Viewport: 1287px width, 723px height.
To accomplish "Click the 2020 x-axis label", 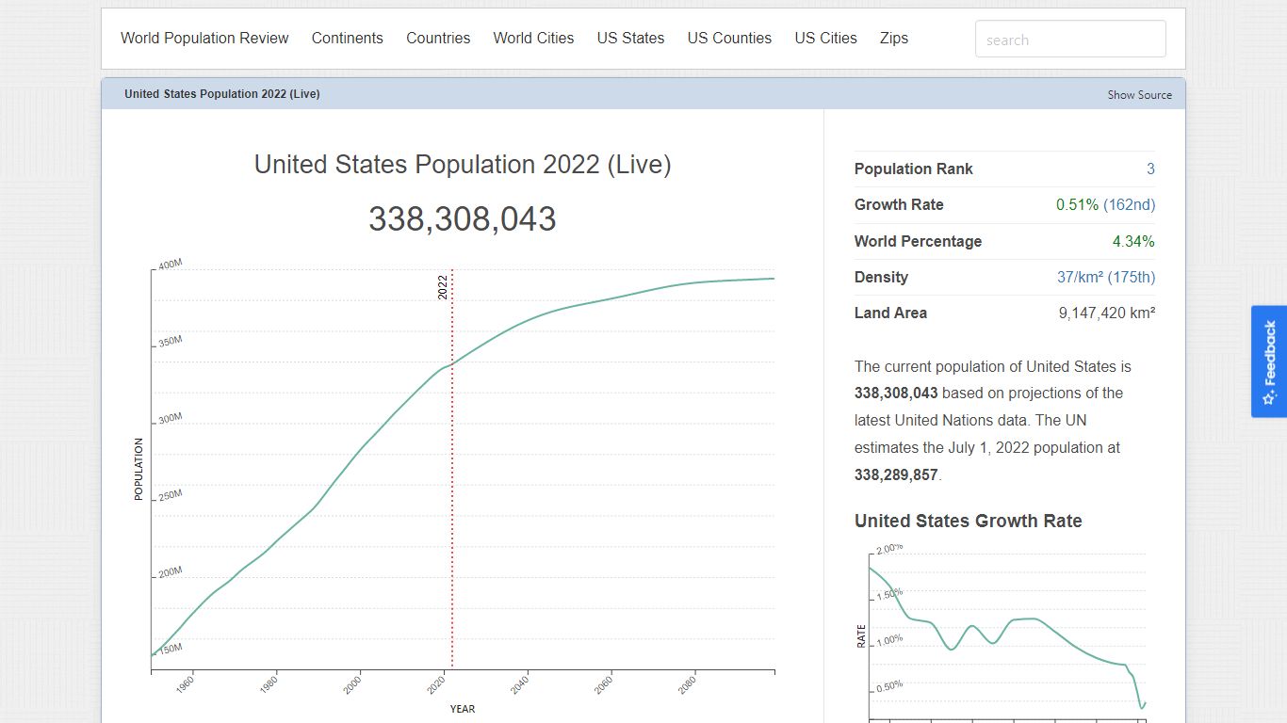I will click(436, 684).
